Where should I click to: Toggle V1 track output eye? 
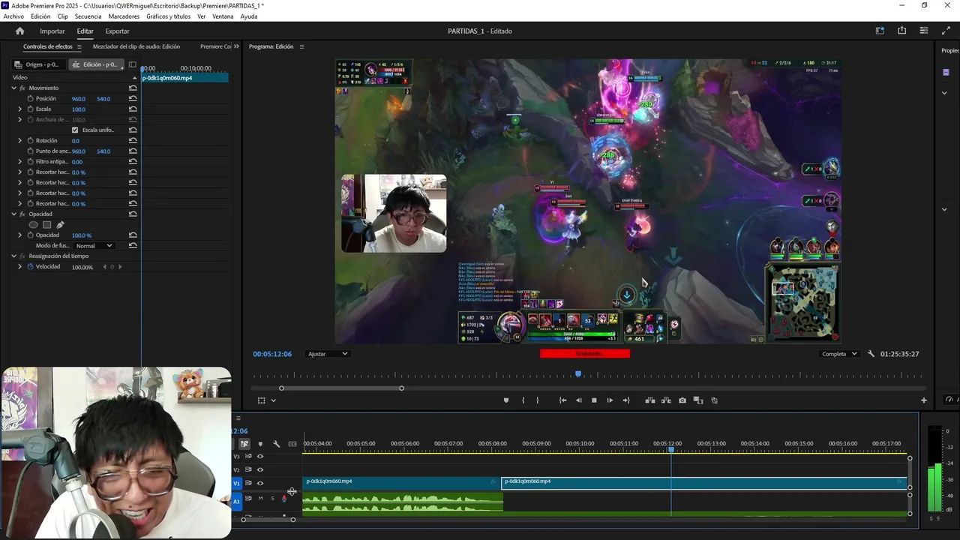click(260, 483)
